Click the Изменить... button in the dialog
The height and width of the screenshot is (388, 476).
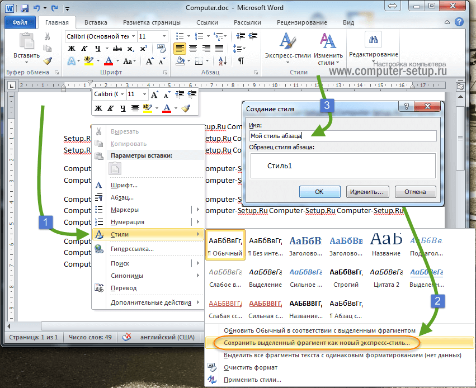367,192
